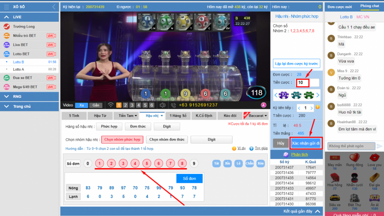Toggle number ball 9 in Số đơn row
Screen dimensions: 384x216
[x=193, y=163]
